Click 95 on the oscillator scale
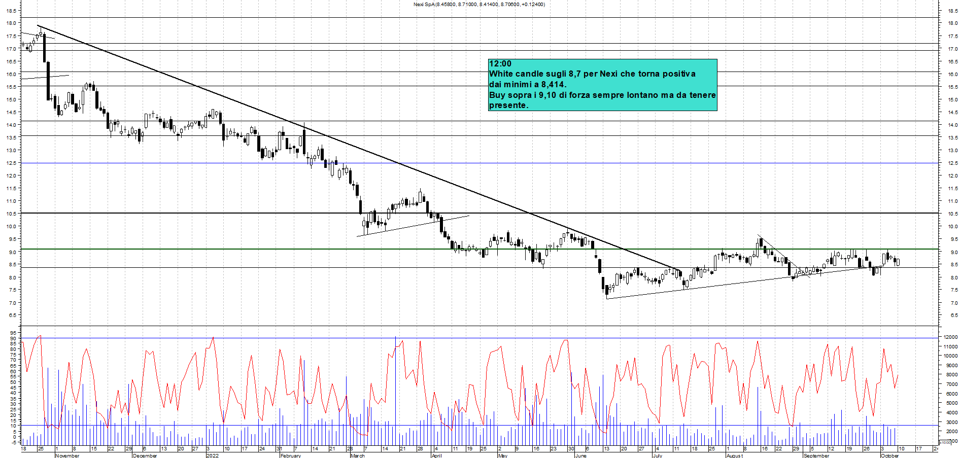 pyautogui.click(x=13, y=333)
